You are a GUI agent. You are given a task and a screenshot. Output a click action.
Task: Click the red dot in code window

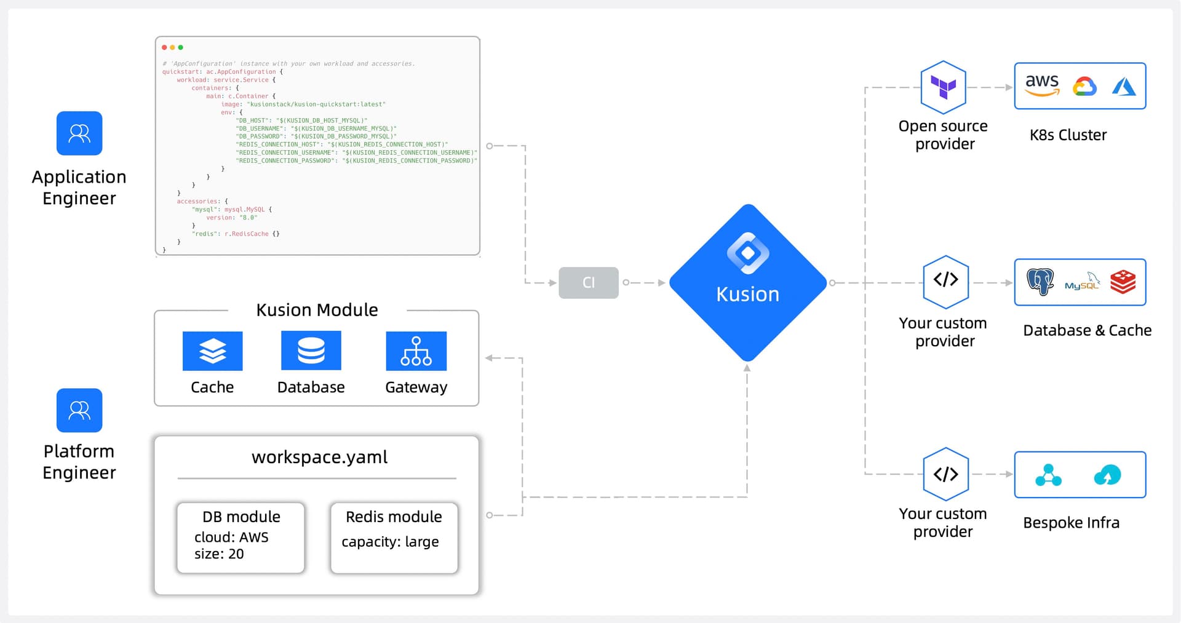164,47
